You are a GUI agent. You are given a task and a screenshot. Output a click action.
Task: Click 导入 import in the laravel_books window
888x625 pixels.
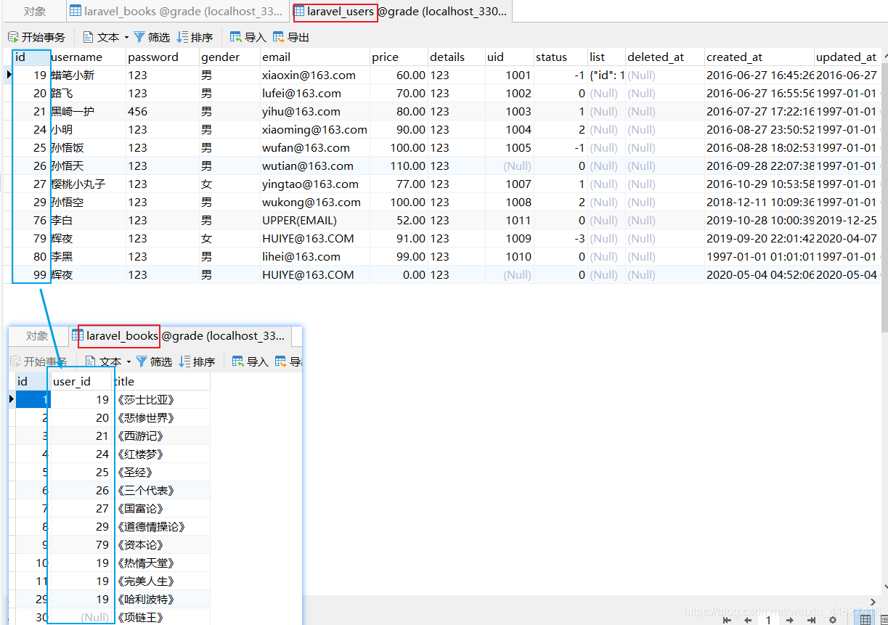[250, 361]
